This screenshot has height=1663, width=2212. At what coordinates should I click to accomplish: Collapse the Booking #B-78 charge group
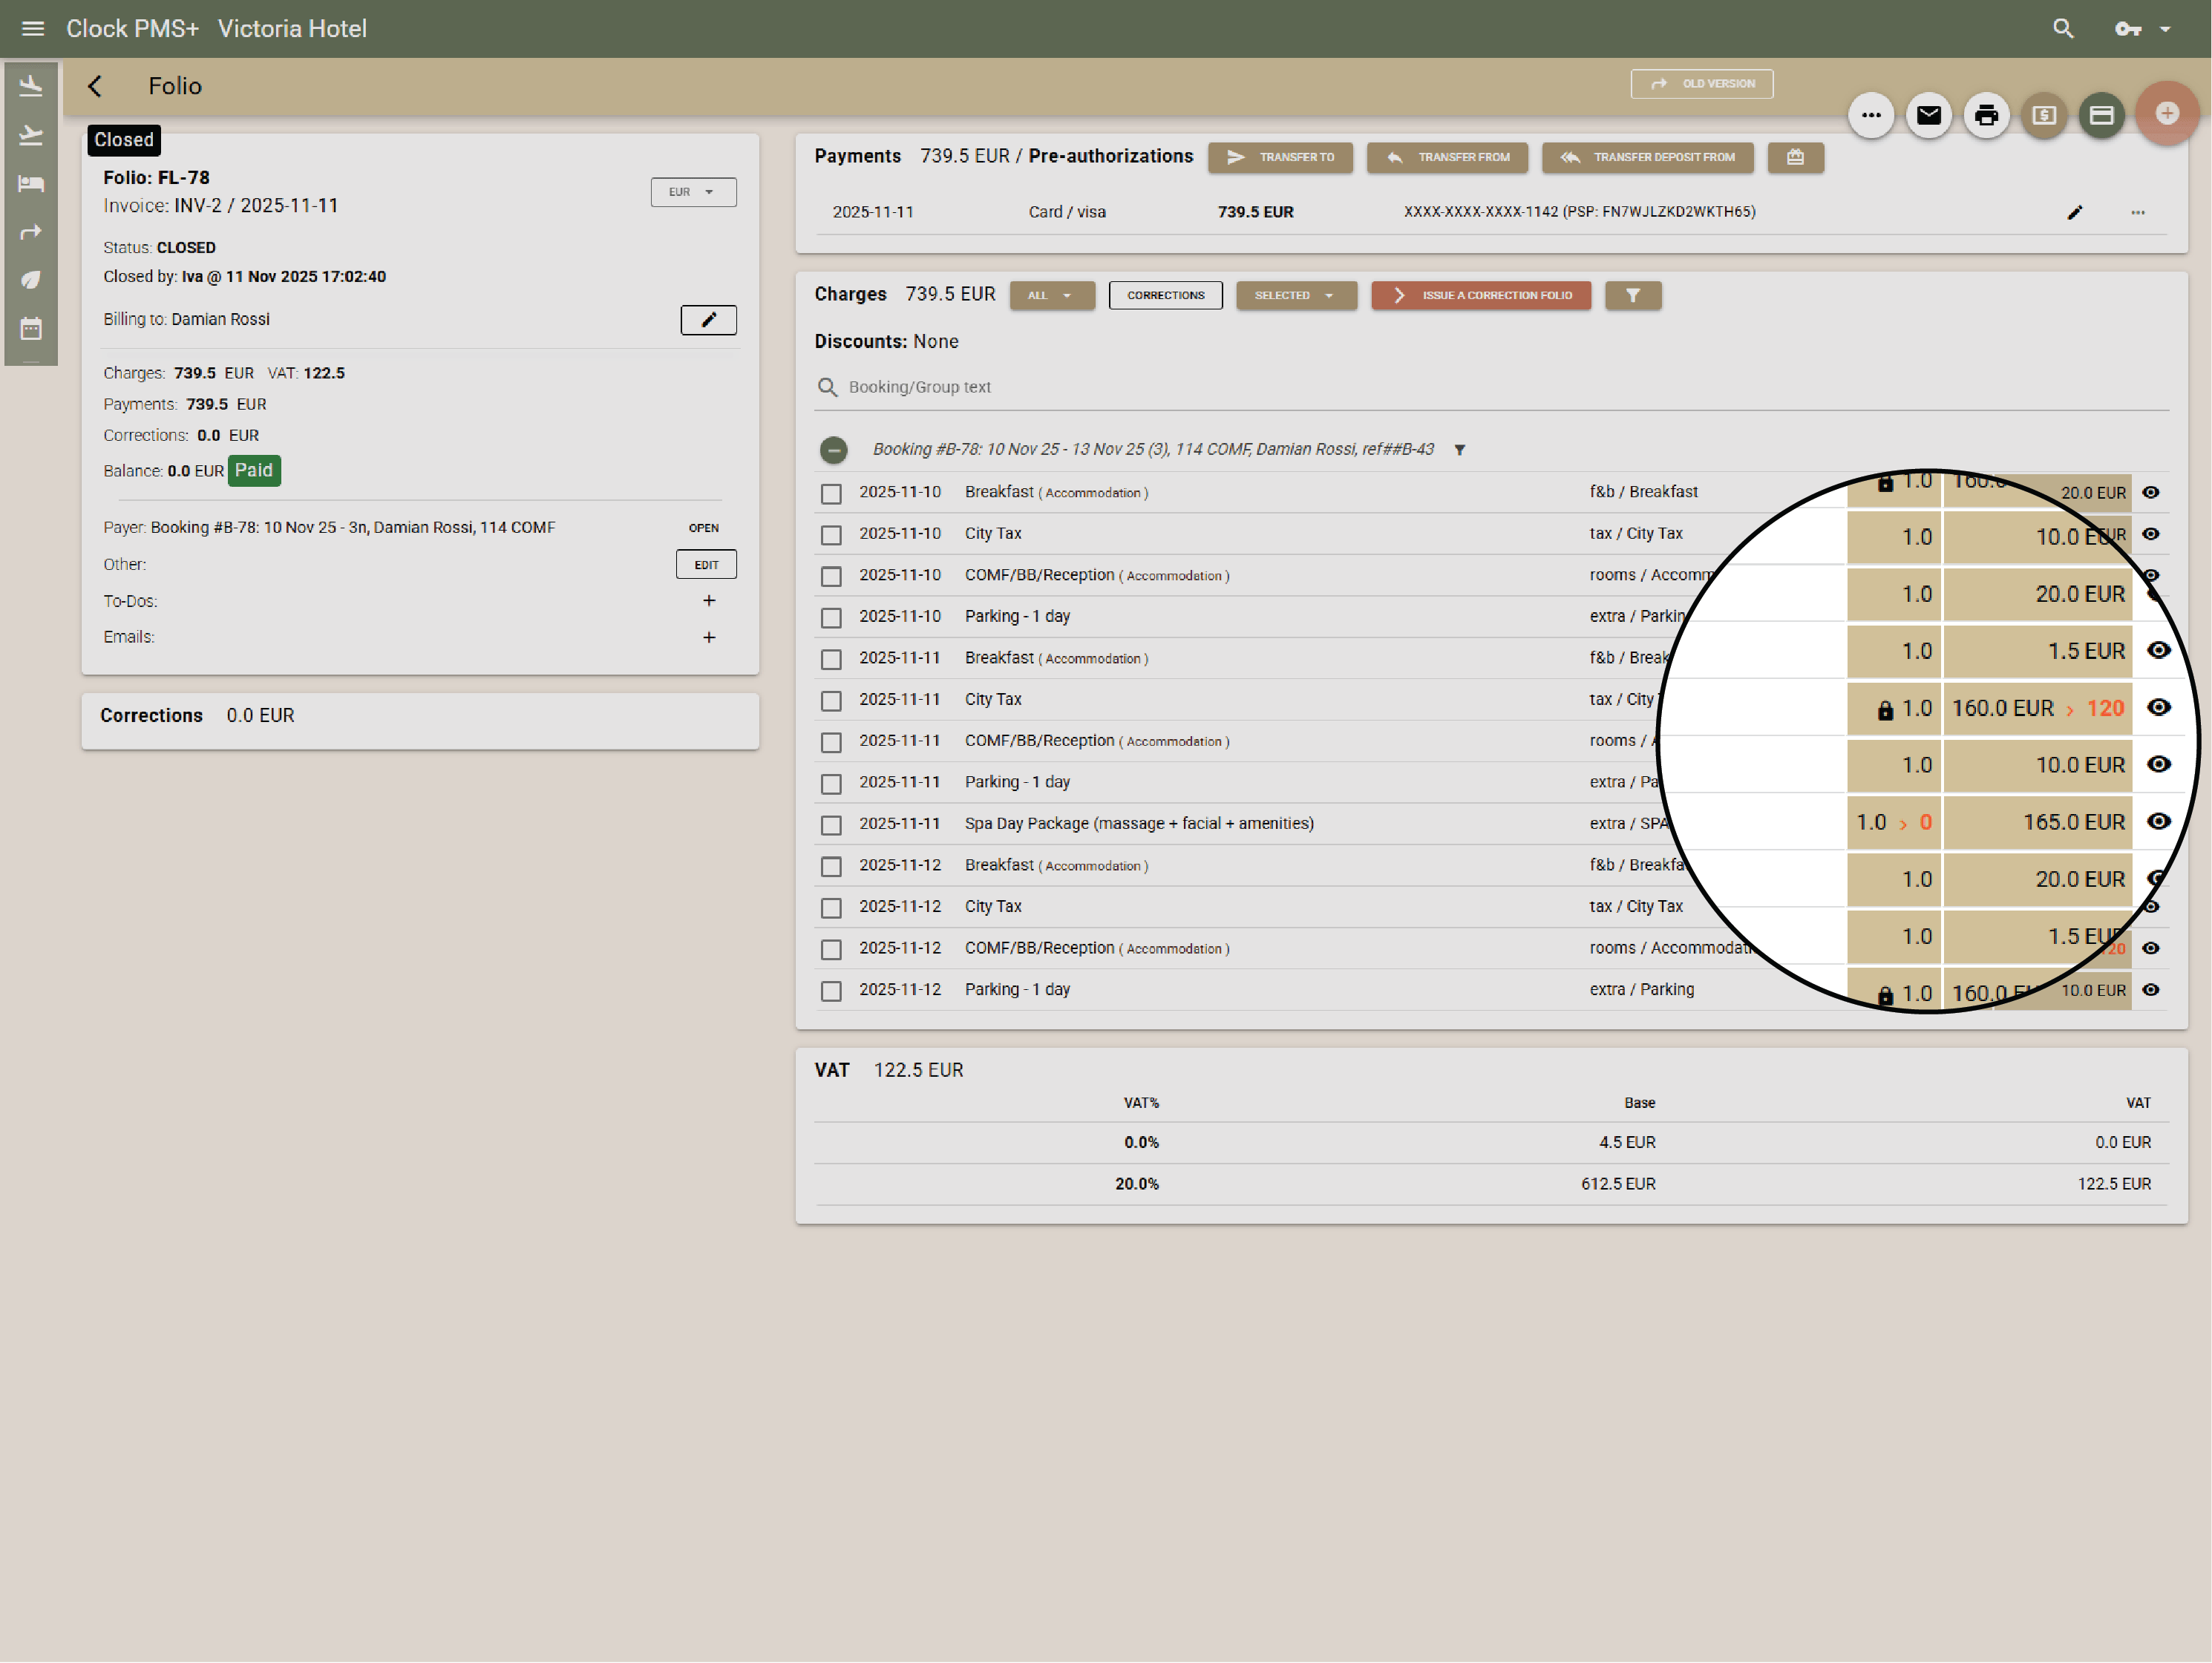click(833, 450)
